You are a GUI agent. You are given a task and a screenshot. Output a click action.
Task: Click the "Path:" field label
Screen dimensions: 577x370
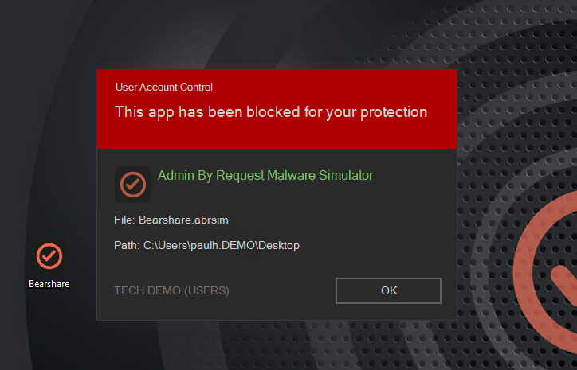click(x=127, y=245)
